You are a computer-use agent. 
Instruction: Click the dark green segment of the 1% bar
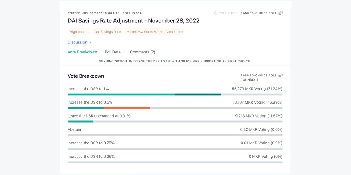(x=197, y=94)
